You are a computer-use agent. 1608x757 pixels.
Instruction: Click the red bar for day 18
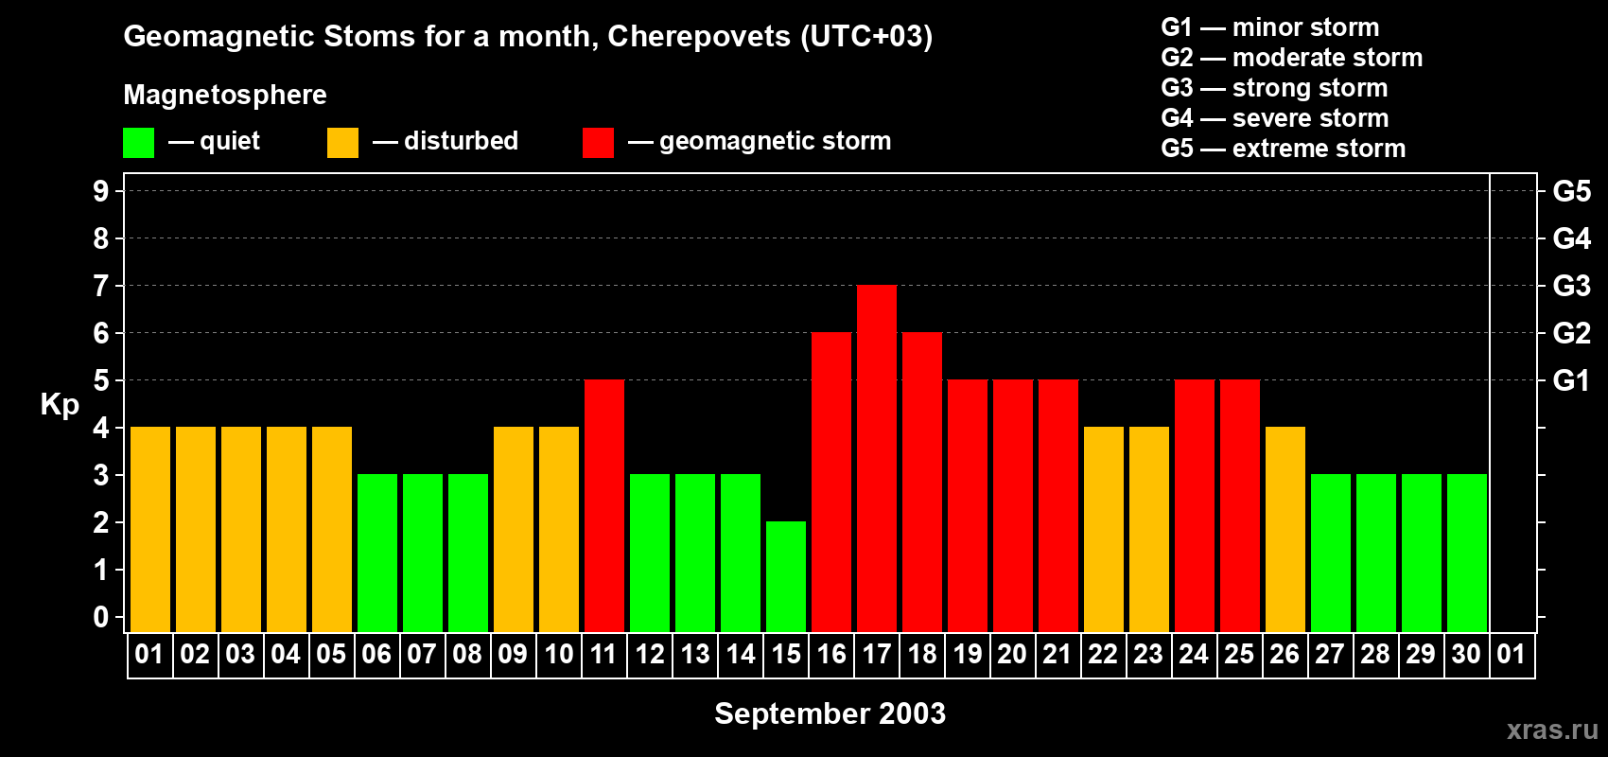click(x=922, y=482)
